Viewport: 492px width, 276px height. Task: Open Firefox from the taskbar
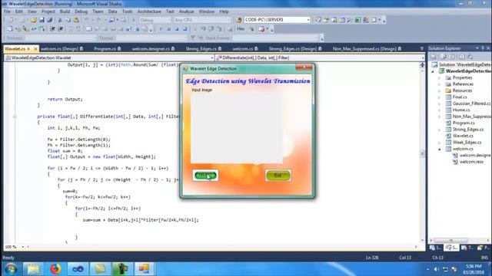pos(55,269)
